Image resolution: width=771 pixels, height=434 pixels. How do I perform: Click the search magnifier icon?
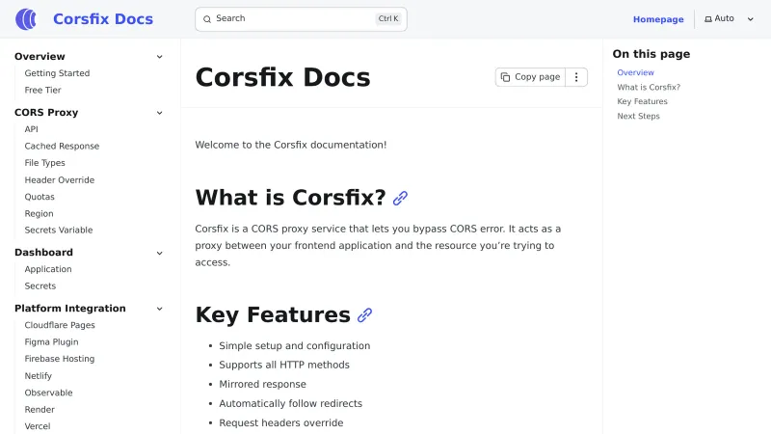pyautogui.click(x=207, y=19)
